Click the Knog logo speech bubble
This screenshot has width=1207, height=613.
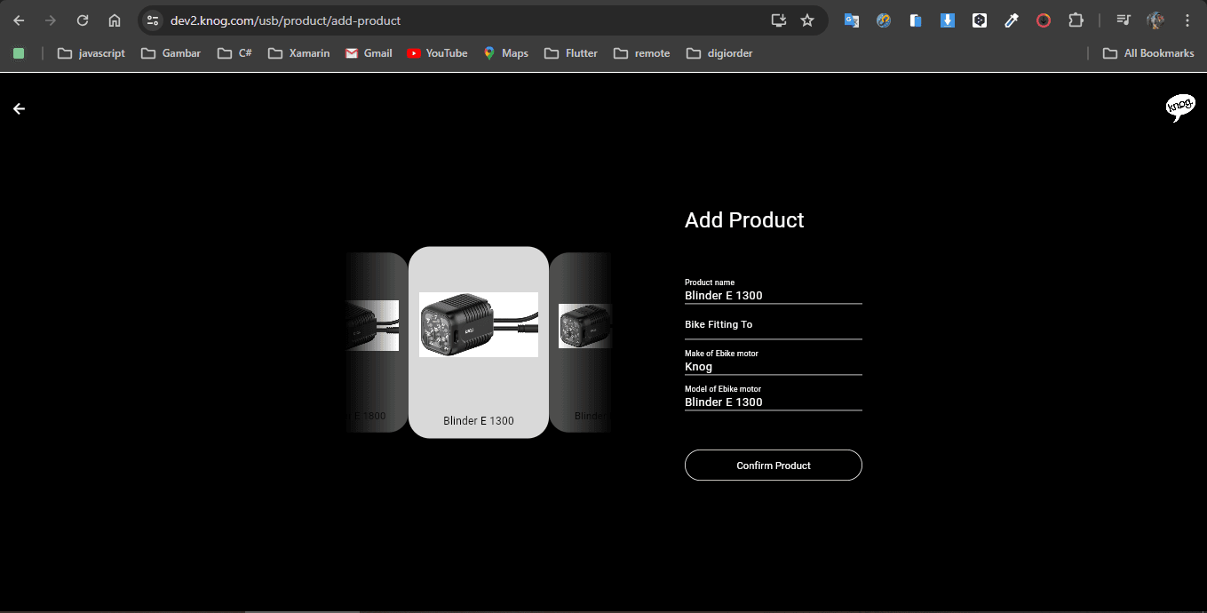pos(1180,107)
